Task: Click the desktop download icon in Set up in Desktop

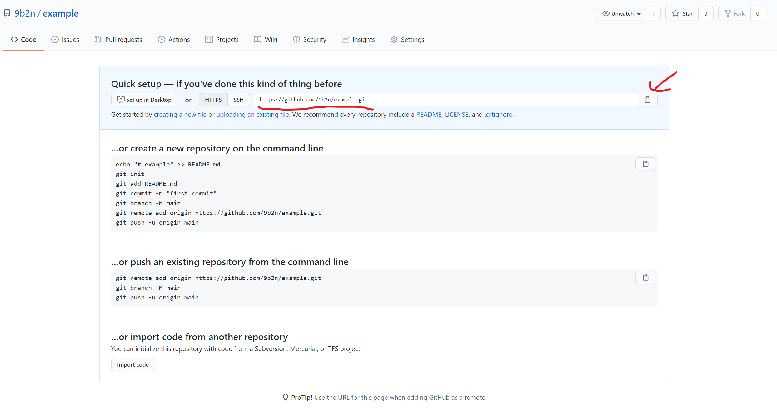Action: click(121, 100)
